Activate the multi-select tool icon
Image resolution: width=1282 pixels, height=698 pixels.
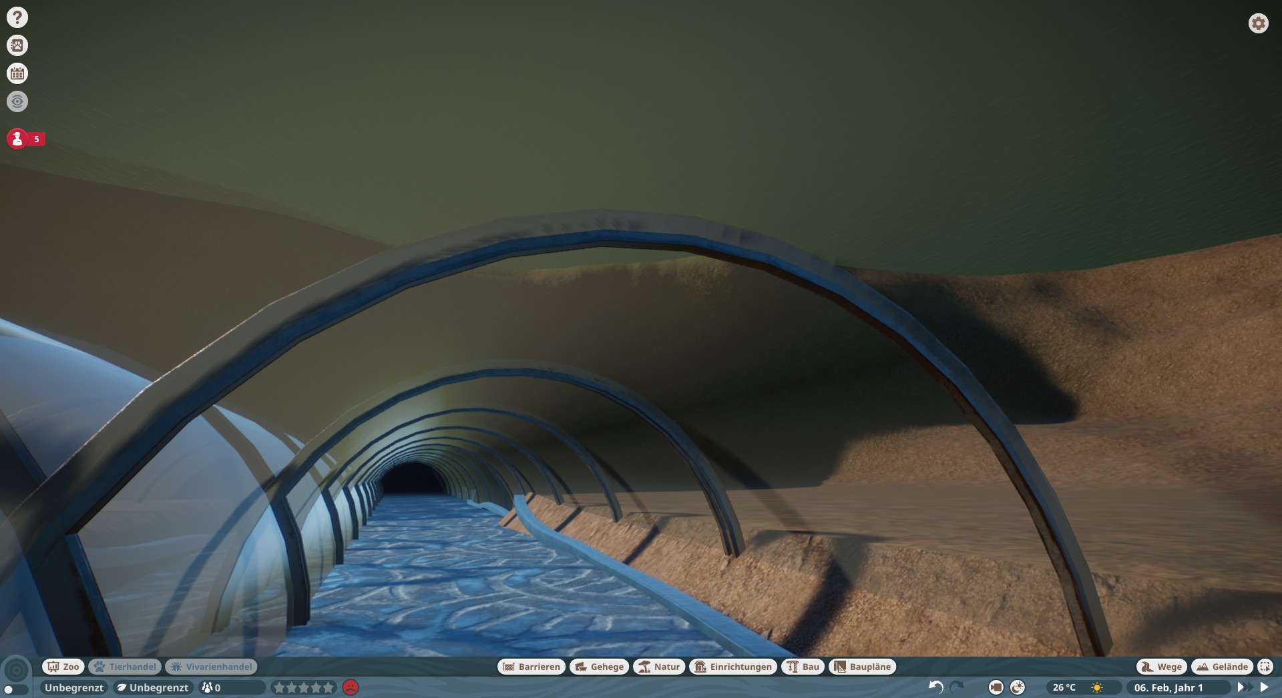pos(1265,667)
